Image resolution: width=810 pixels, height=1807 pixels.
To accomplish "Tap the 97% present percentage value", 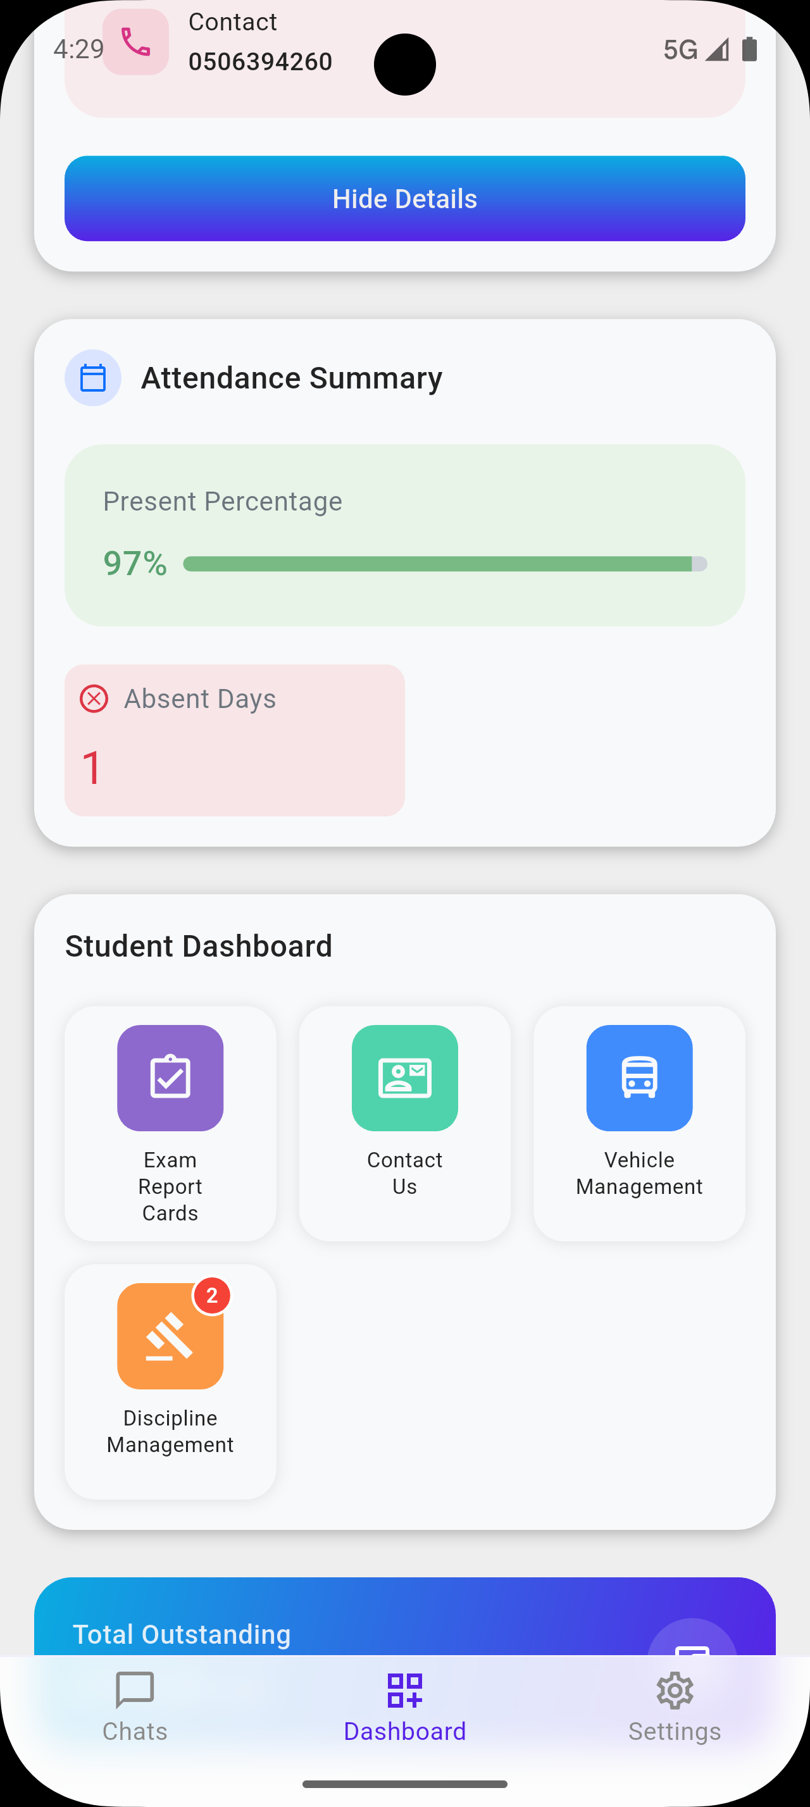I will (x=135, y=563).
